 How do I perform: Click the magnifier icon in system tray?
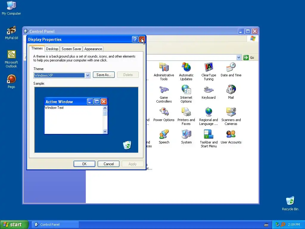283,225
